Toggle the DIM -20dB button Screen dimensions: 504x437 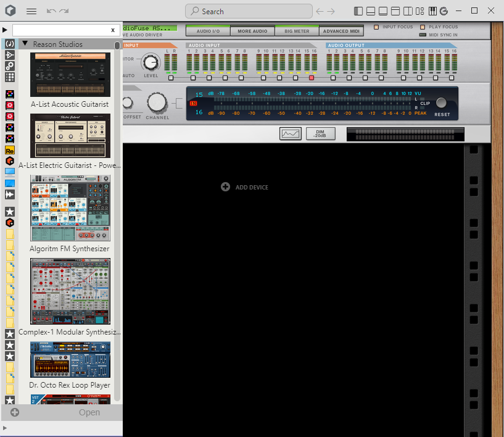point(320,133)
